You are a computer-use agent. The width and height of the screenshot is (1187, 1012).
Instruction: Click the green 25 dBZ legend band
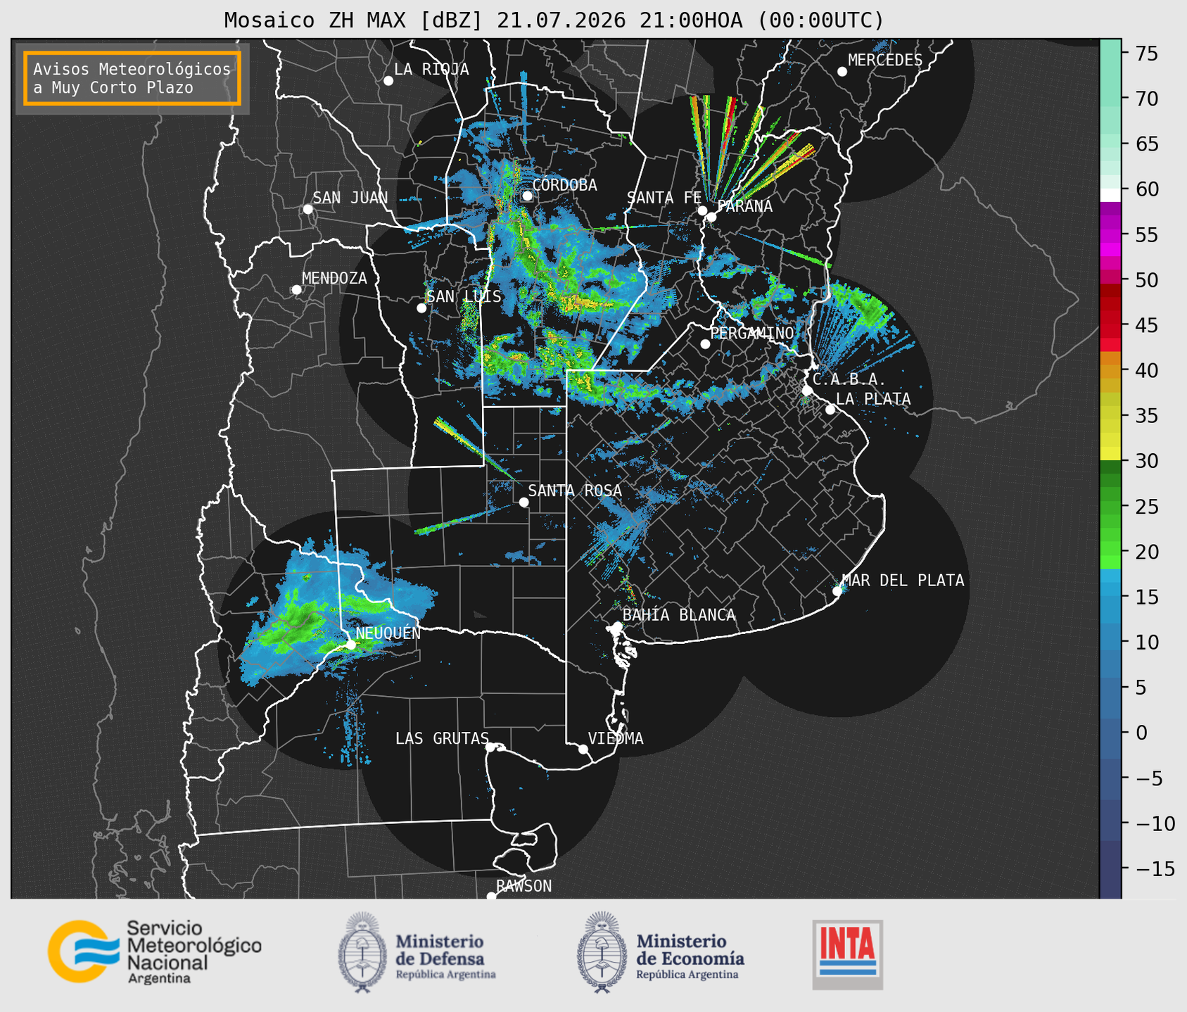1110,507
